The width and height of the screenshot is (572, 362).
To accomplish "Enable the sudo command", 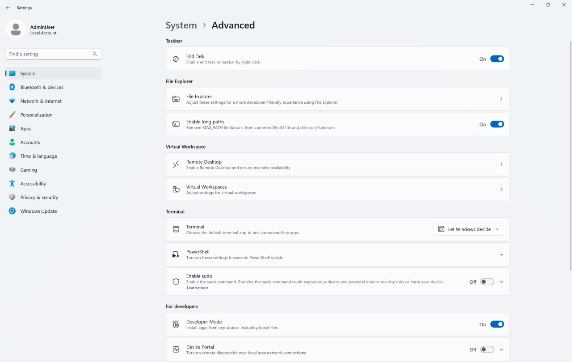I will click(x=487, y=282).
